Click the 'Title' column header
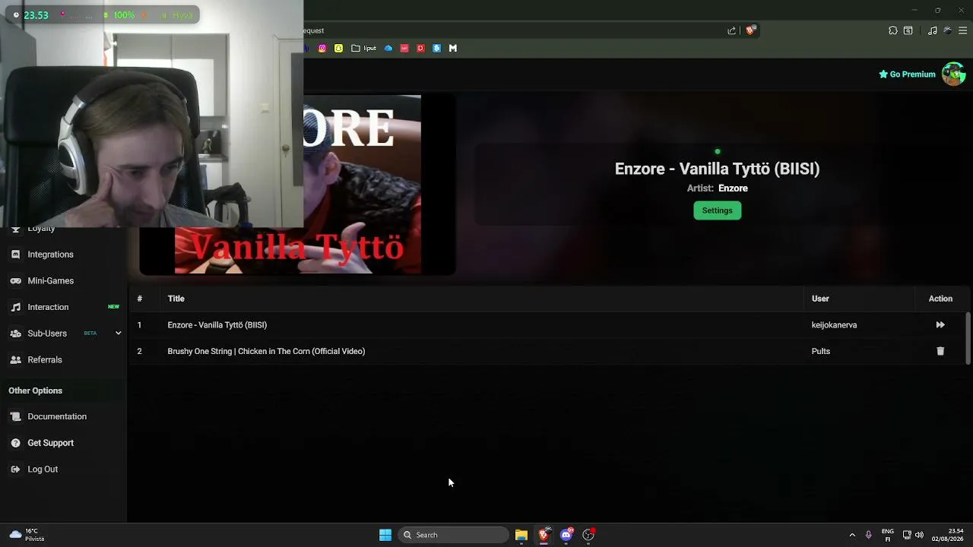The image size is (973, 547). tap(176, 299)
